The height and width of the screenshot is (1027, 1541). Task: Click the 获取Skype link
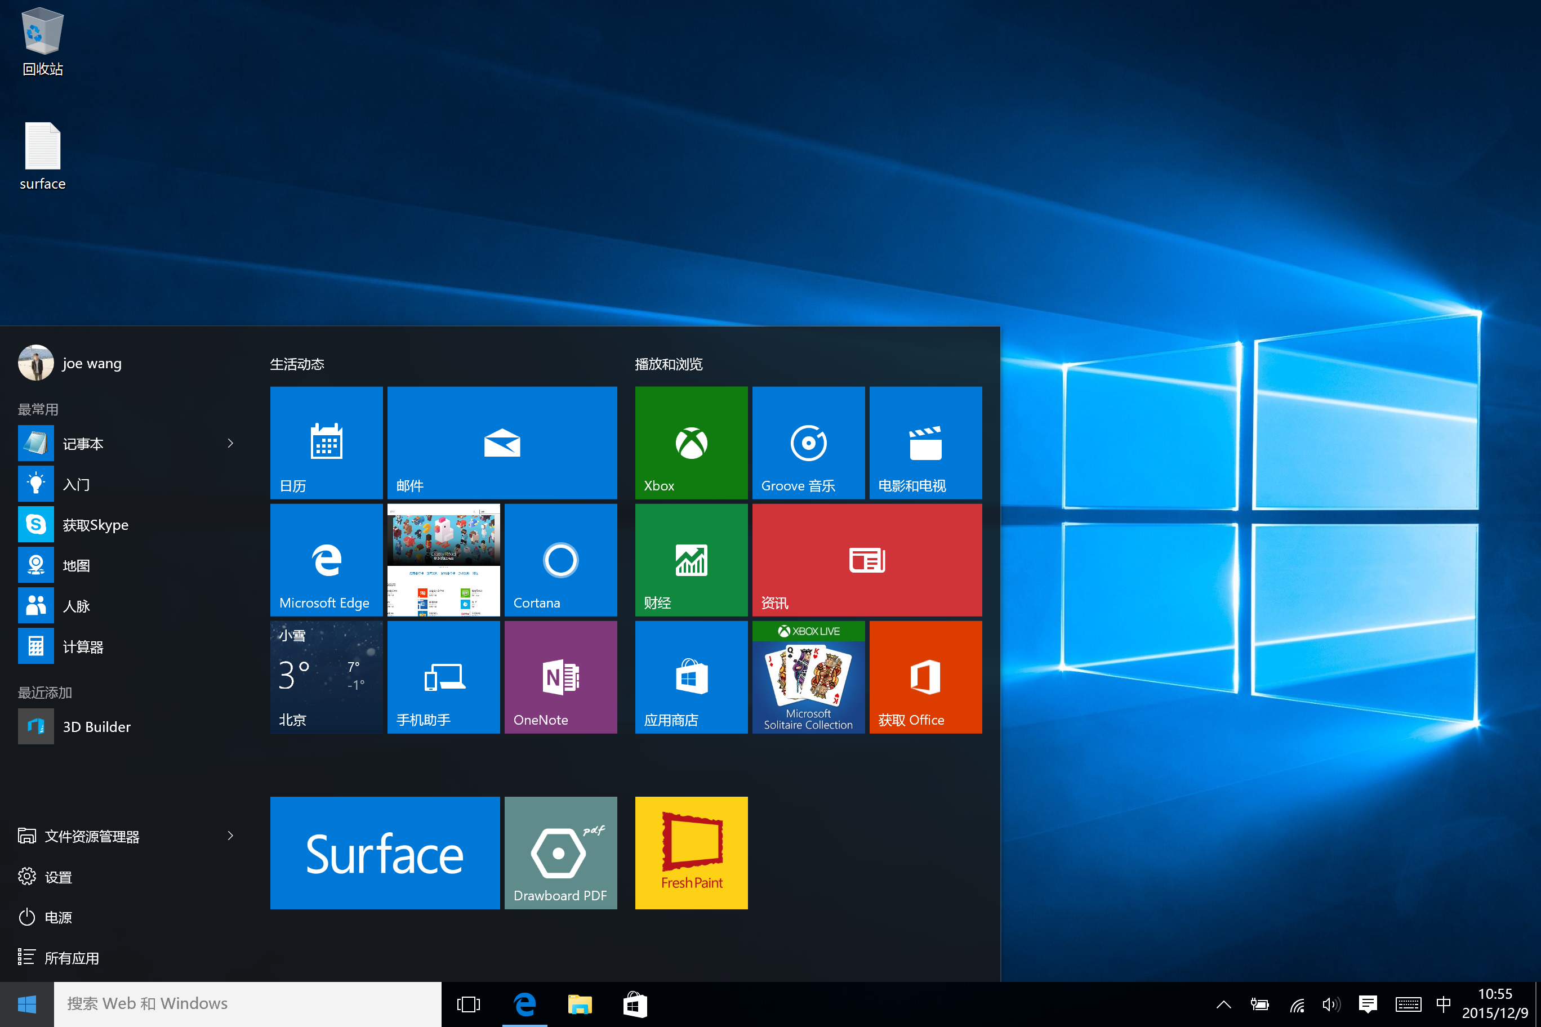[95, 524]
